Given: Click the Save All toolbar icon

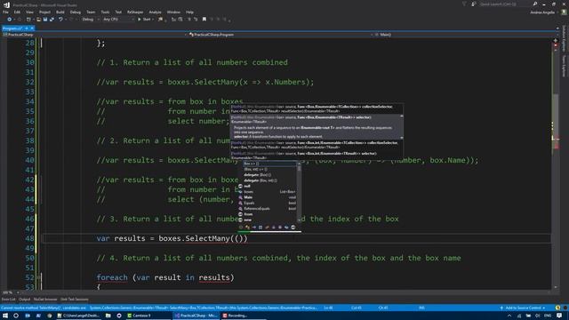Looking at the screenshot, I should [x=52, y=20].
